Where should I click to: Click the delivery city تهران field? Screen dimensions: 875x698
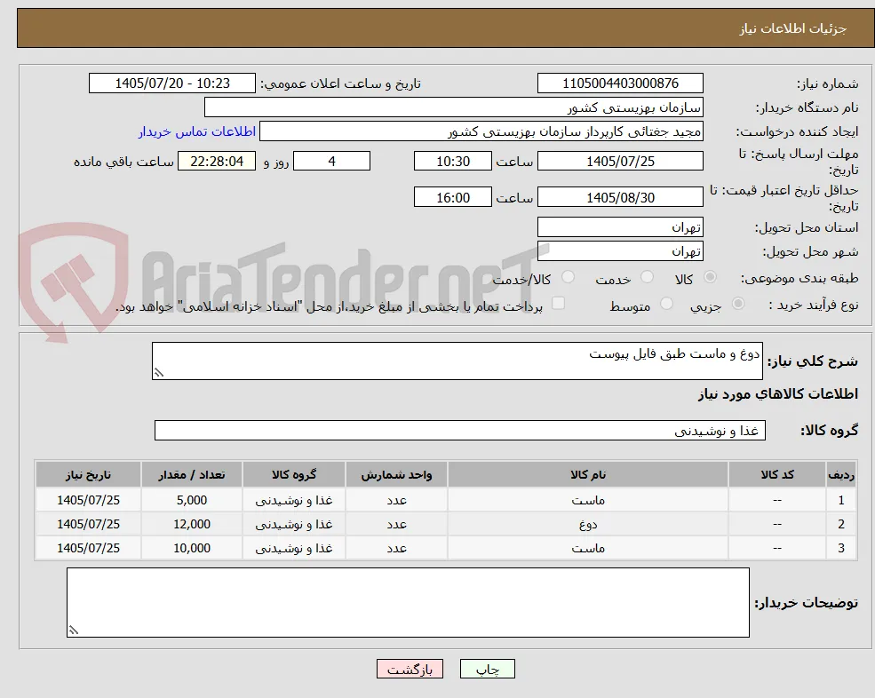pyautogui.click(x=620, y=251)
